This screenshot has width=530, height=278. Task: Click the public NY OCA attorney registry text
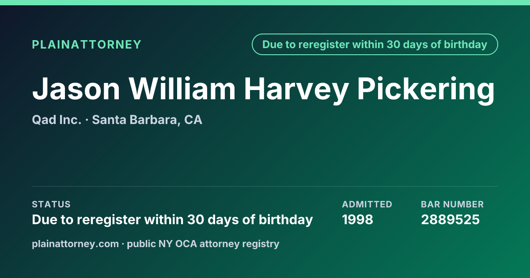coord(203,244)
